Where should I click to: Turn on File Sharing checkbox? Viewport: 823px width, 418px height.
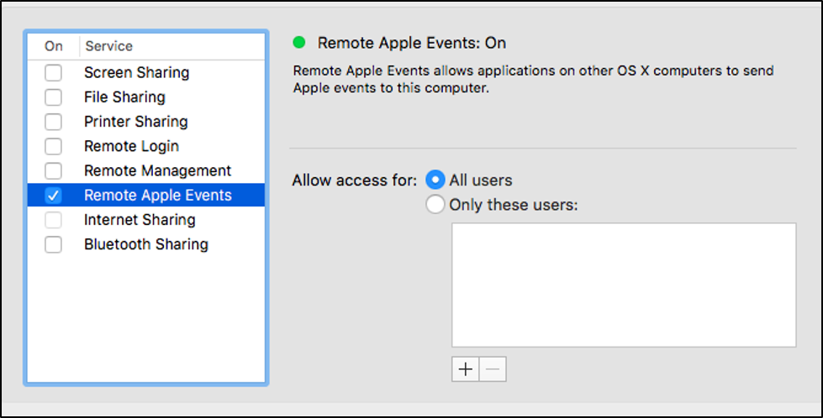[53, 97]
